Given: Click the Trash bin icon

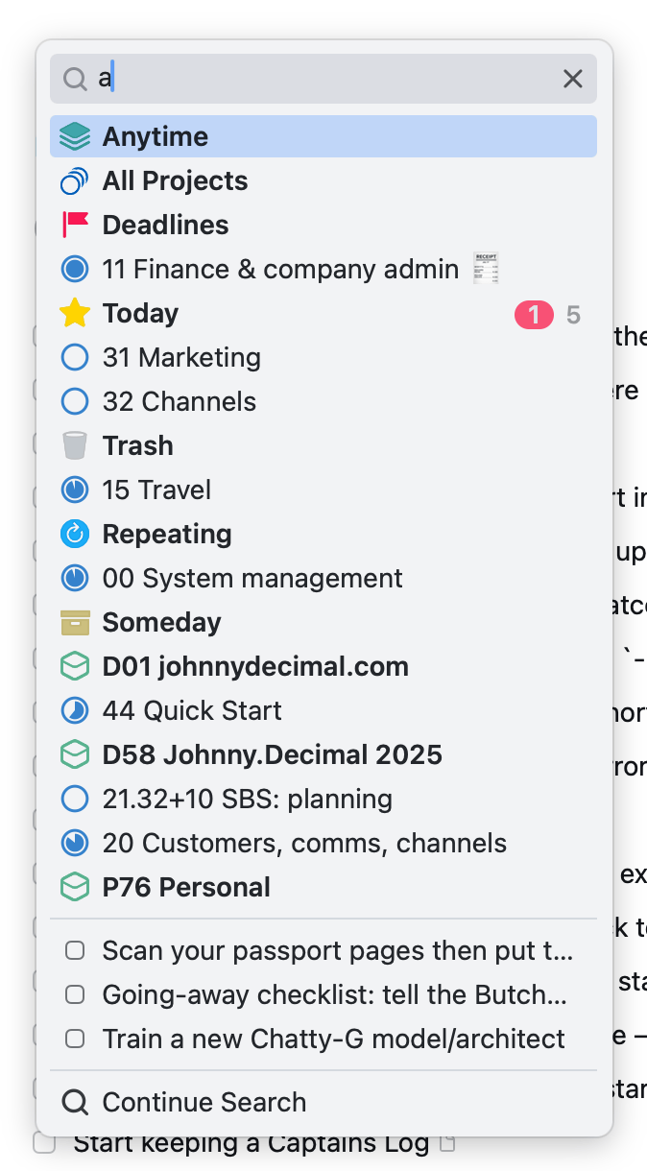Looking at the screenshot, I should point(74,445).
